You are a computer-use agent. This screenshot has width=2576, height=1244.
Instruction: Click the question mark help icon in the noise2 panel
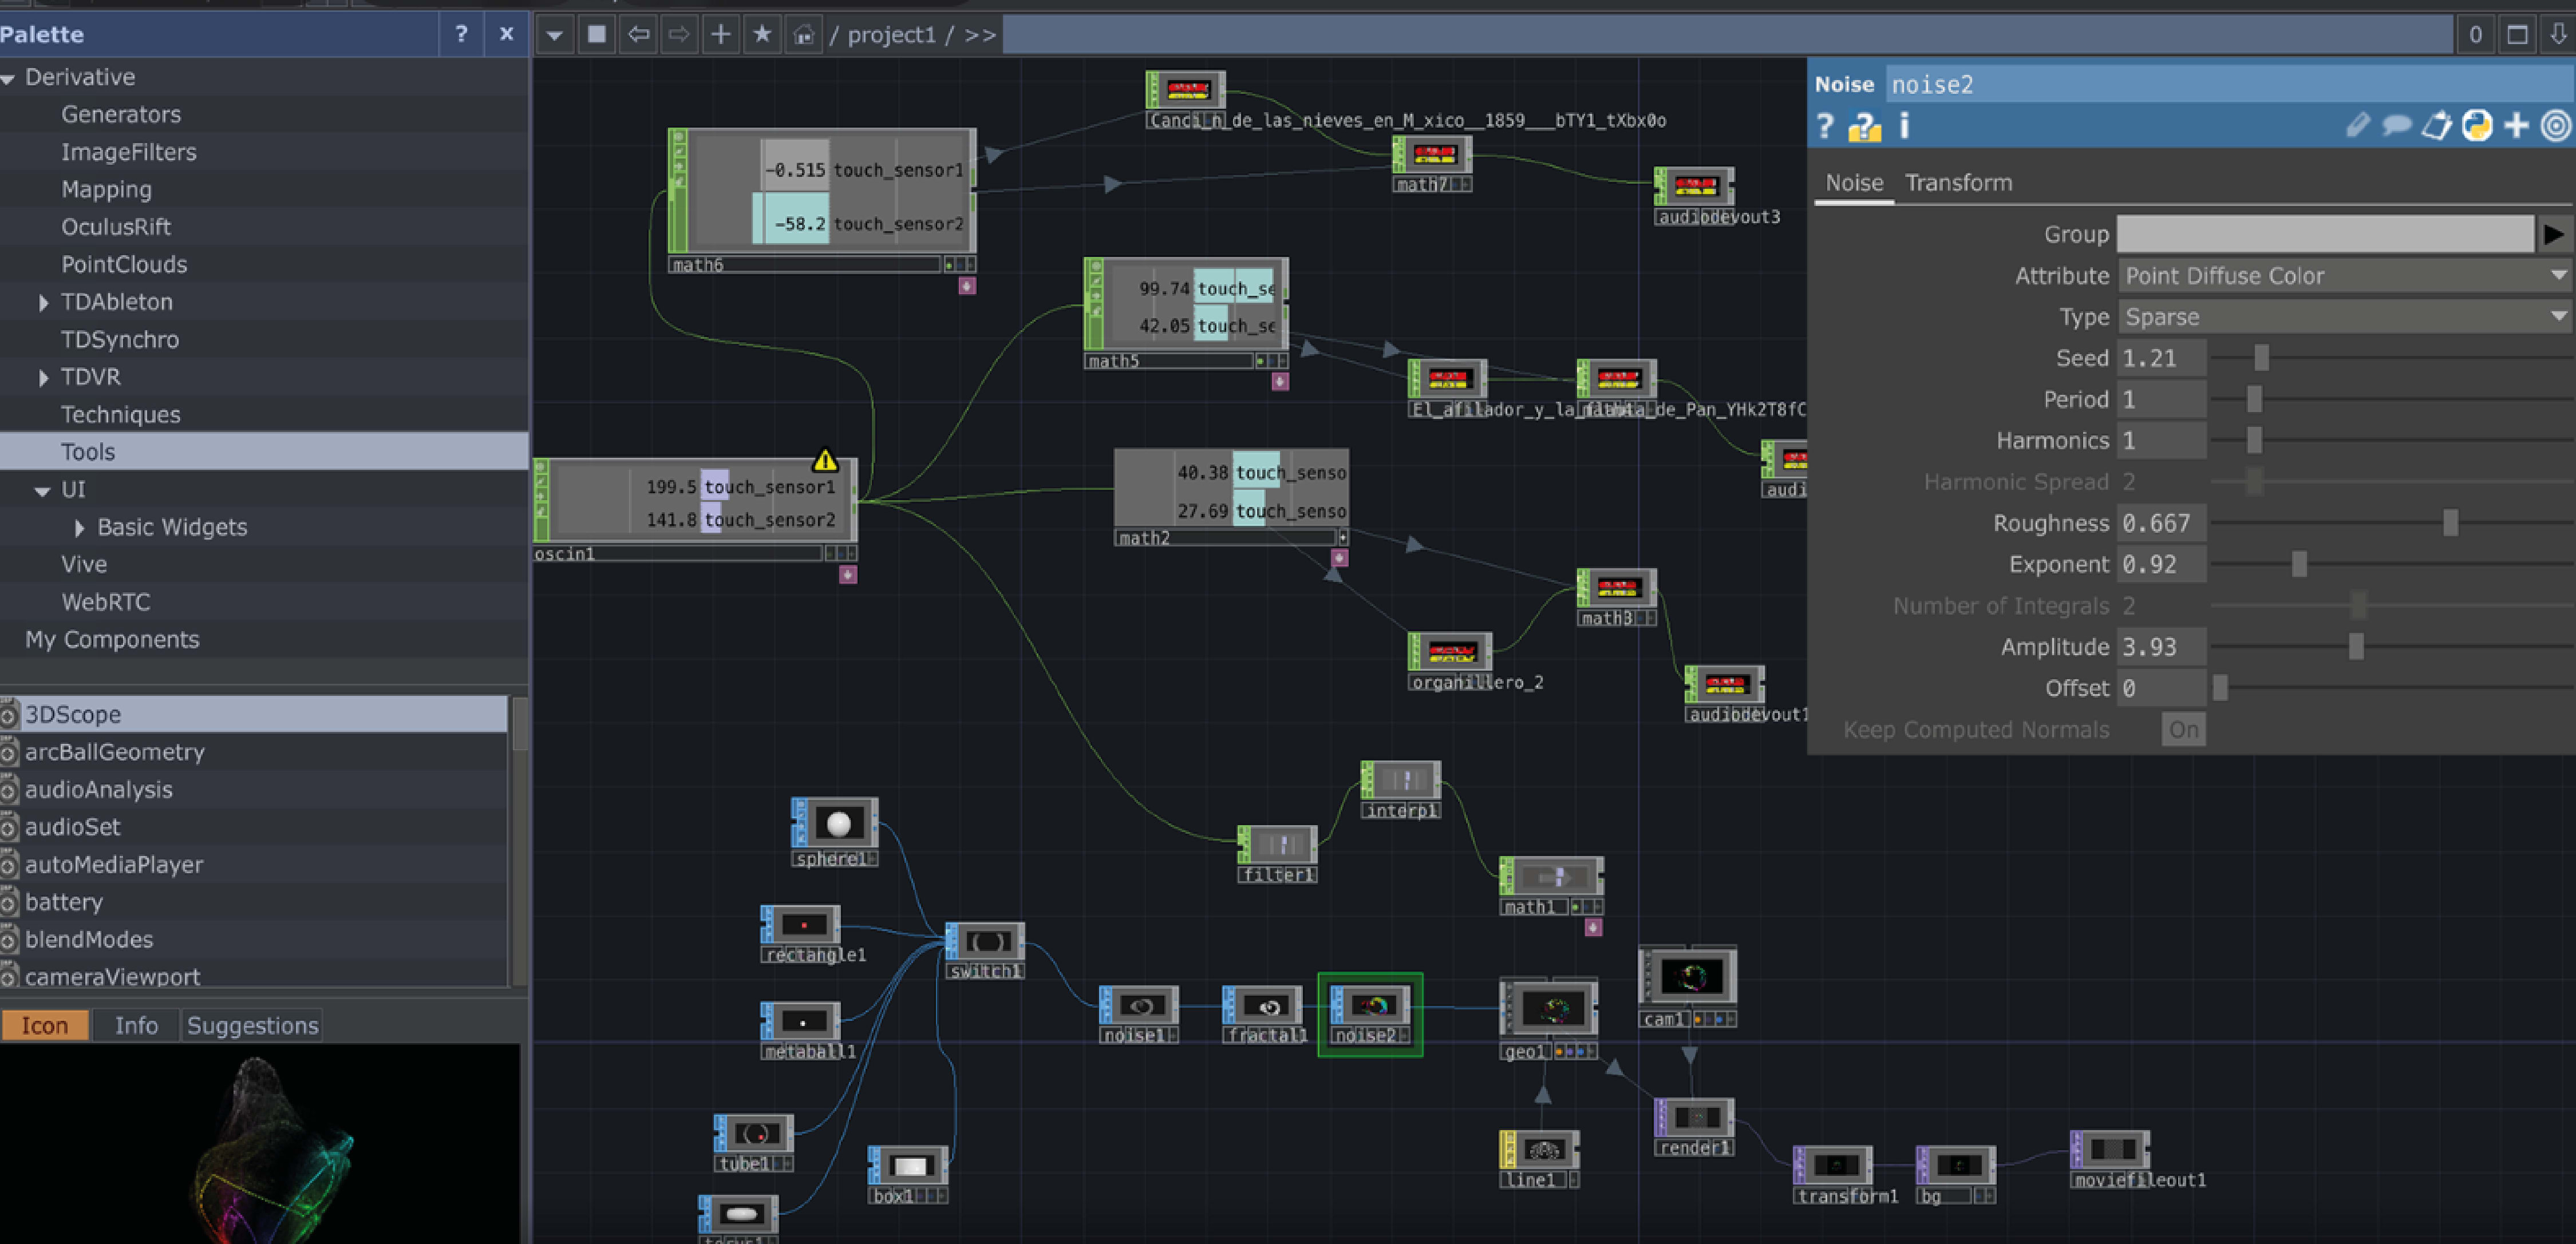(1825, 126)
